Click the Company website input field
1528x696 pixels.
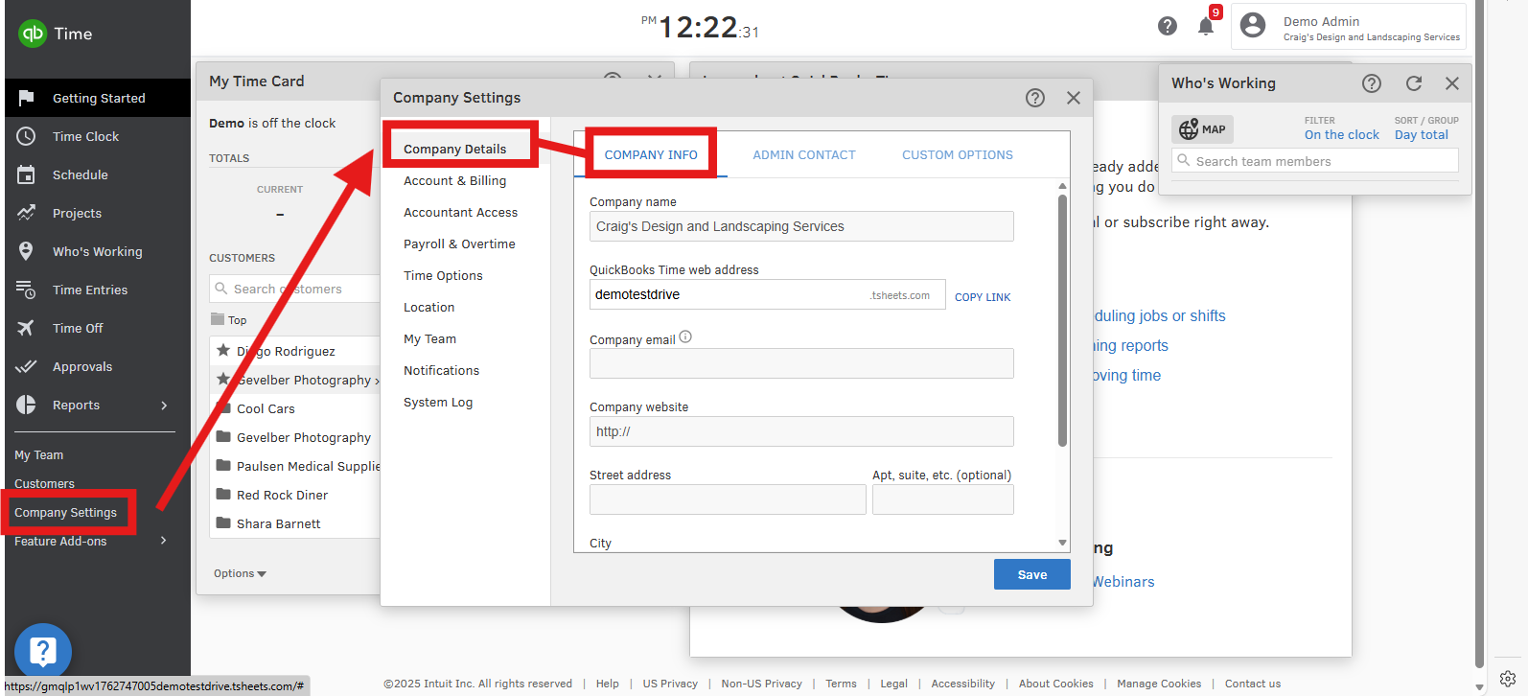(x=800, y=431)
